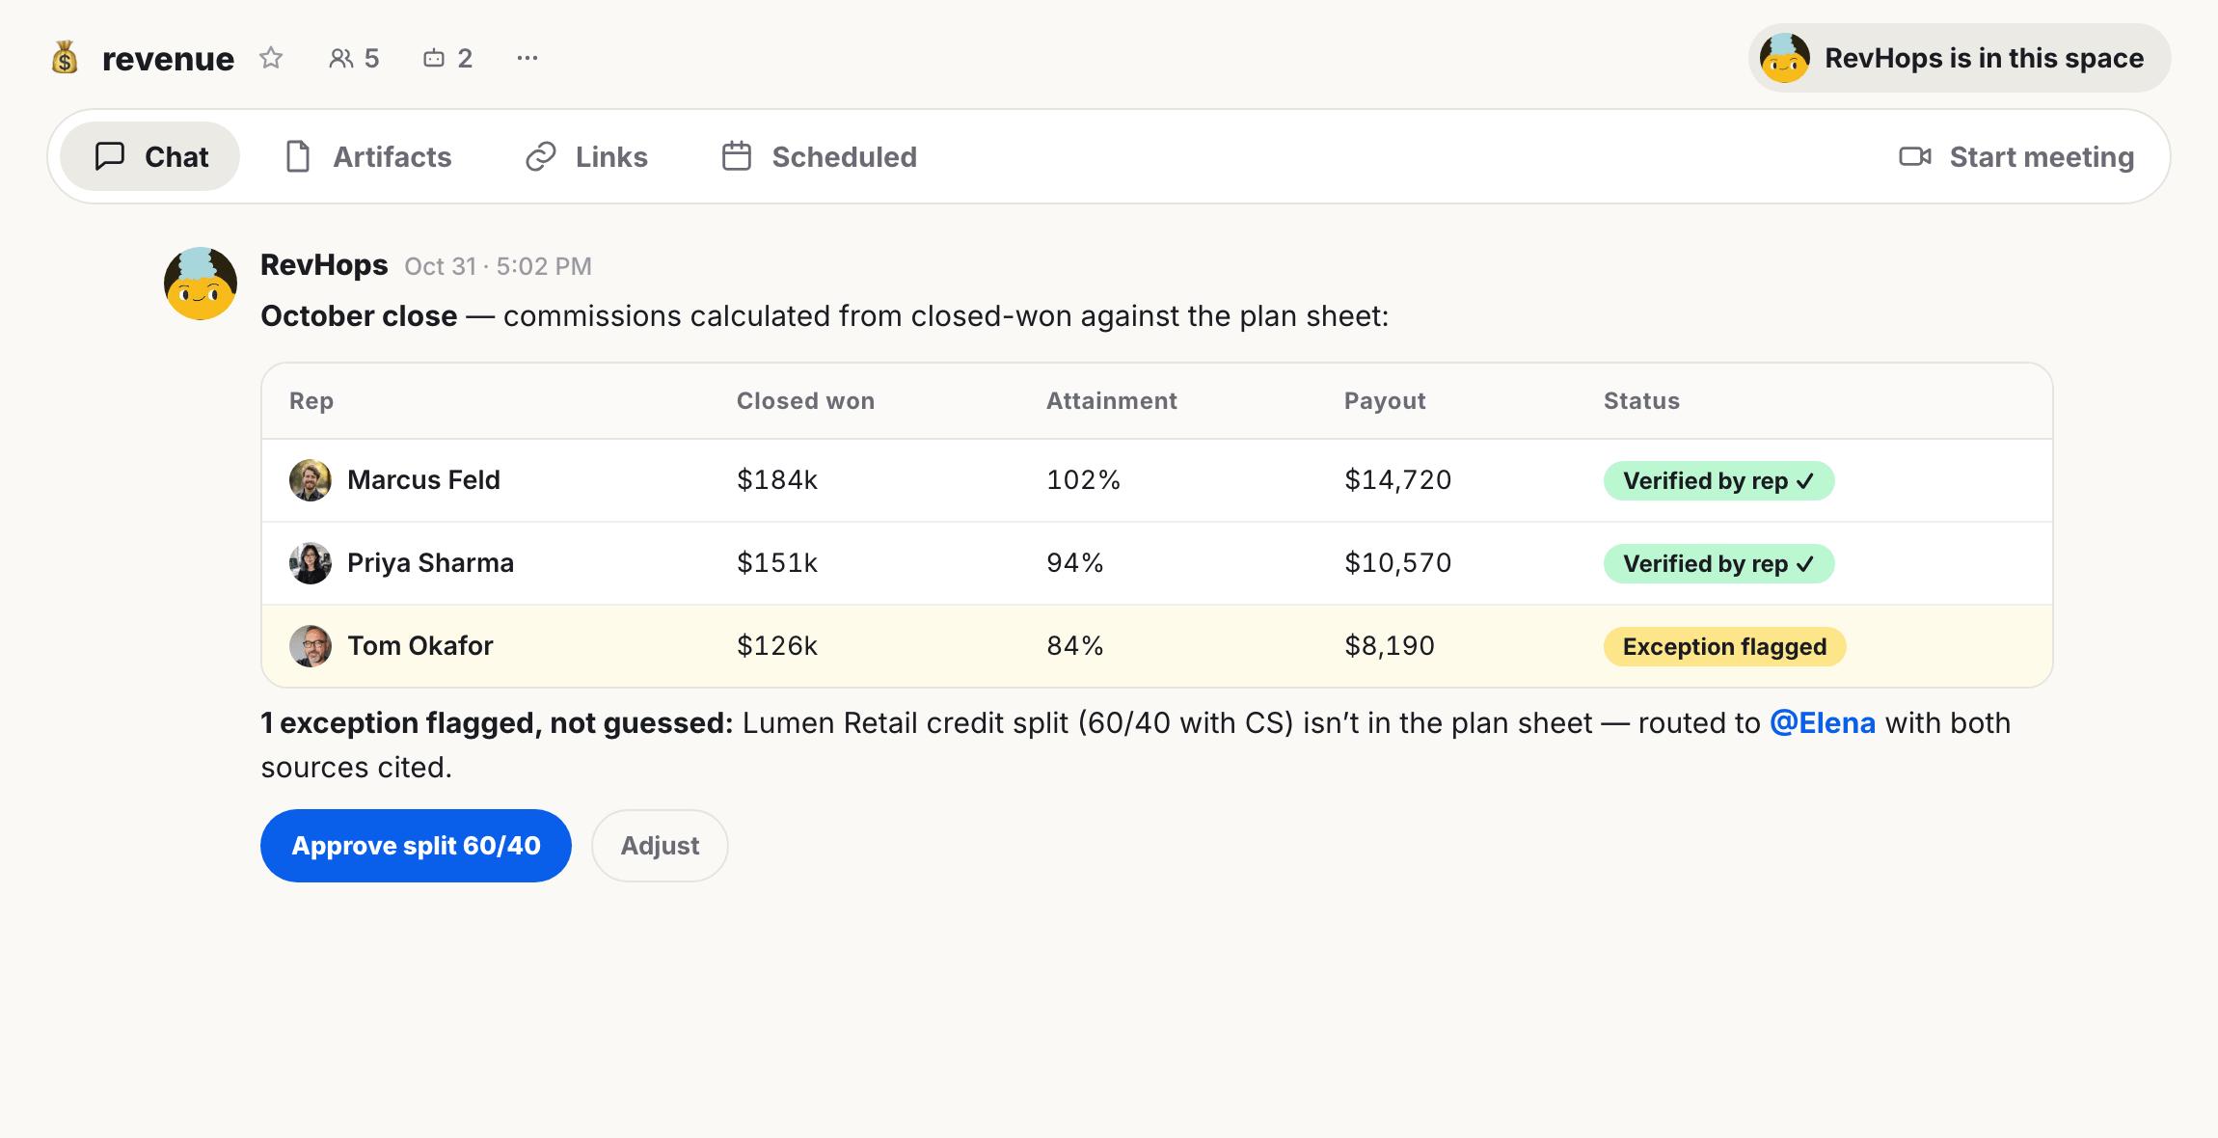
Task: Click Tom Okafor's avatar
Action: [311, 646]
